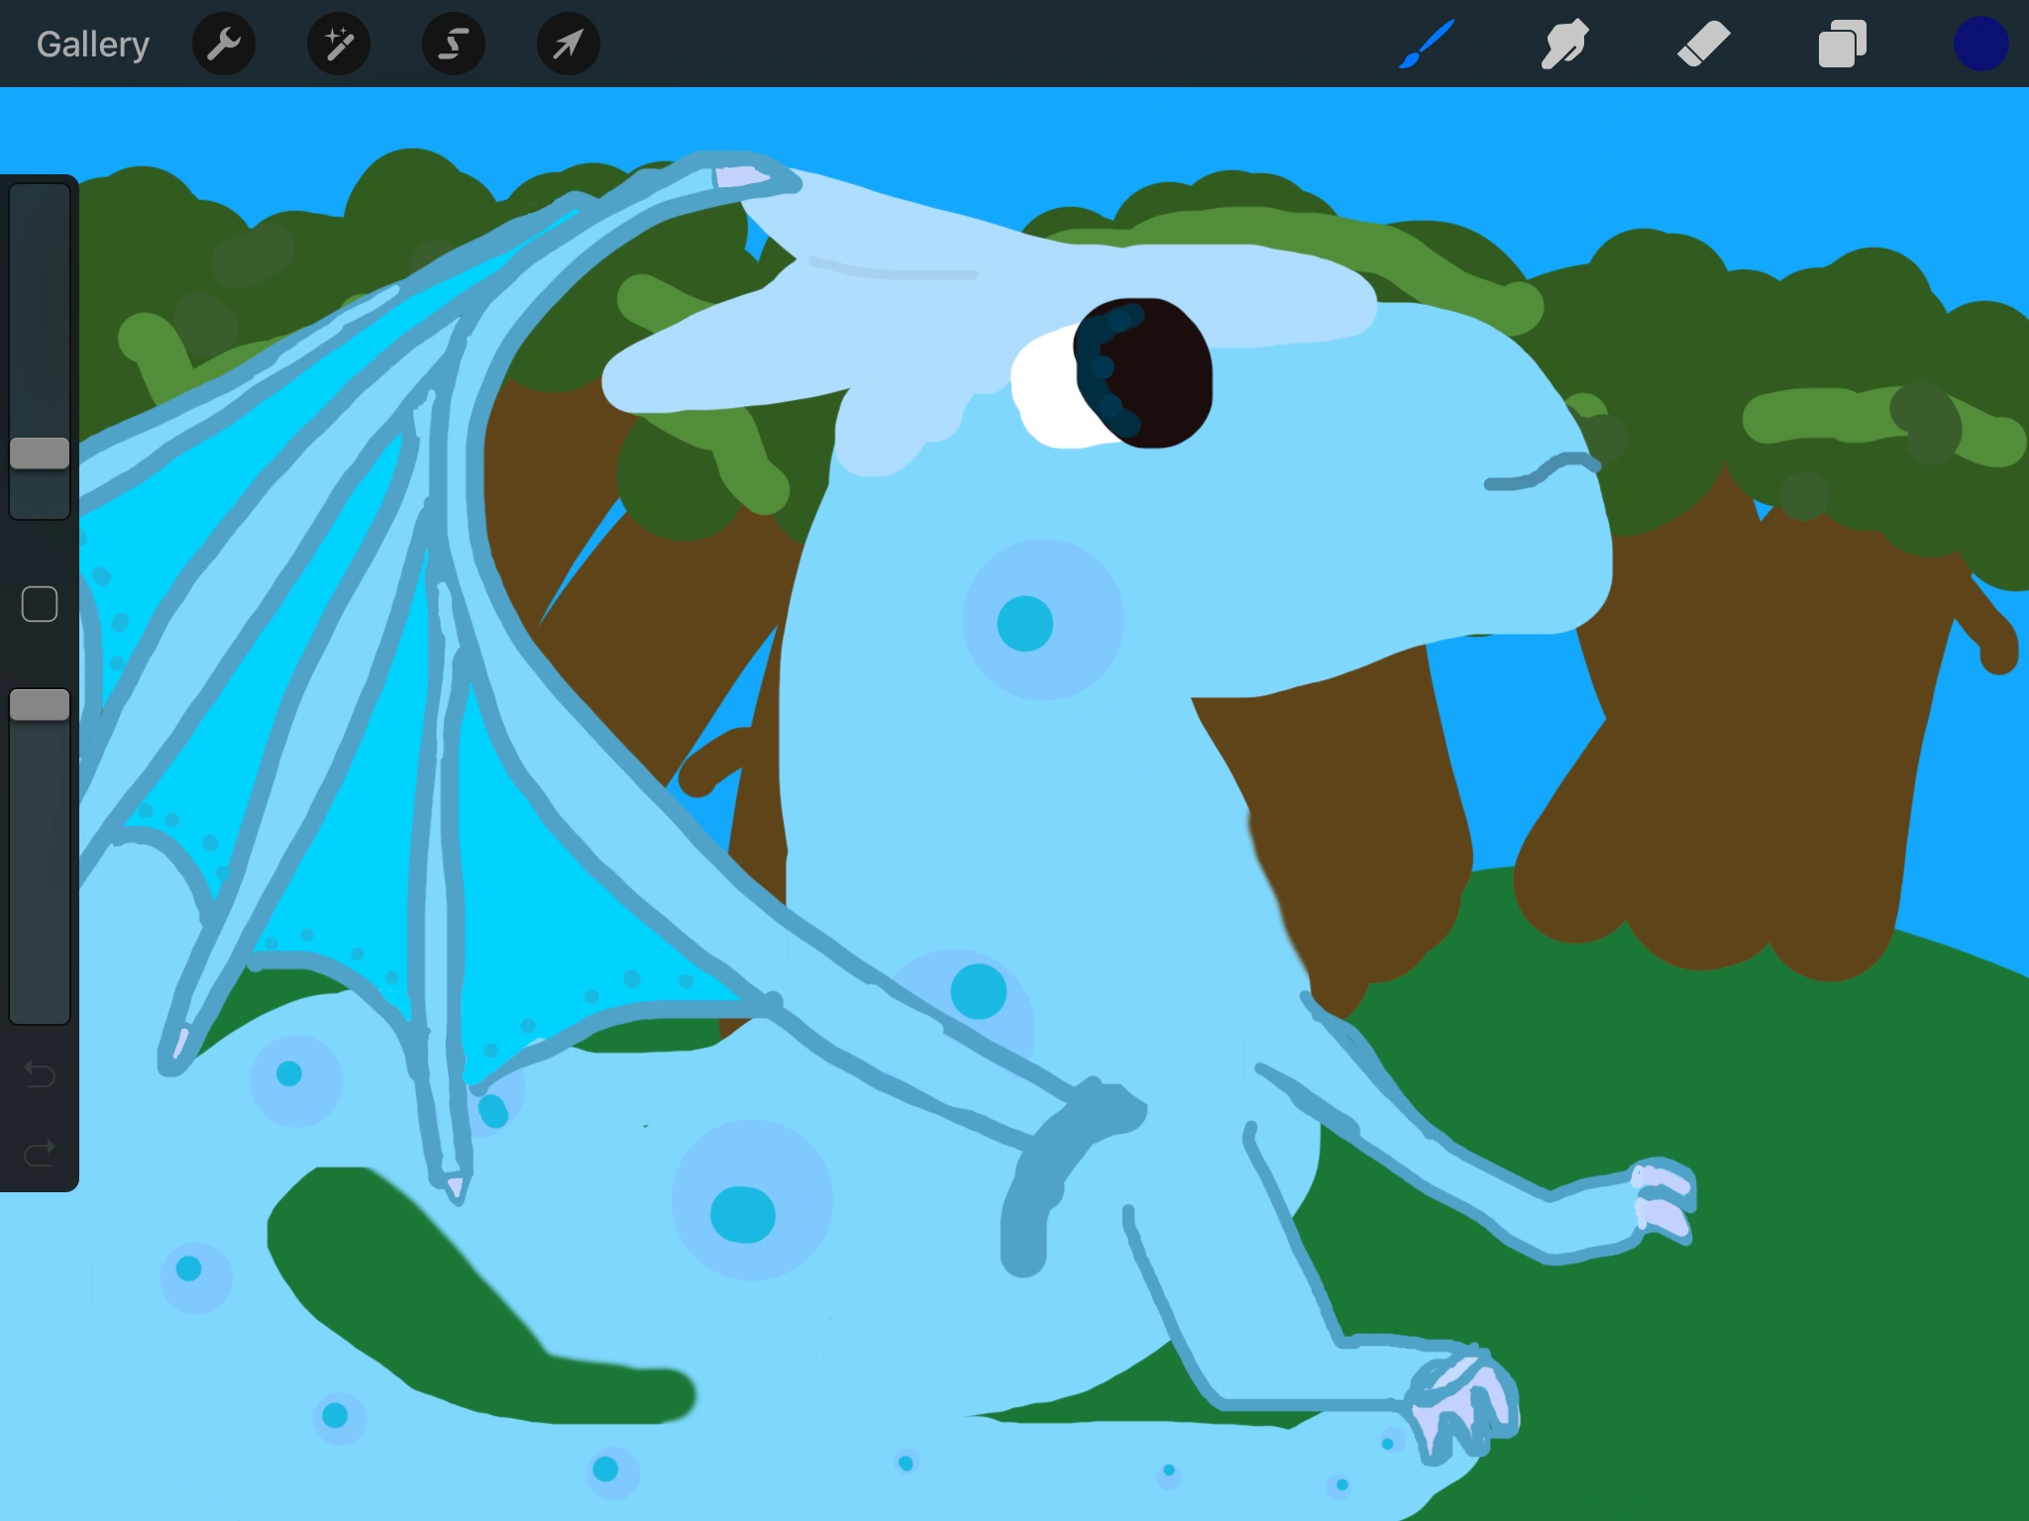Click the brush size slider handle
The width and height of the screenshot is (2029, 1521).
[x=40, y=454]
